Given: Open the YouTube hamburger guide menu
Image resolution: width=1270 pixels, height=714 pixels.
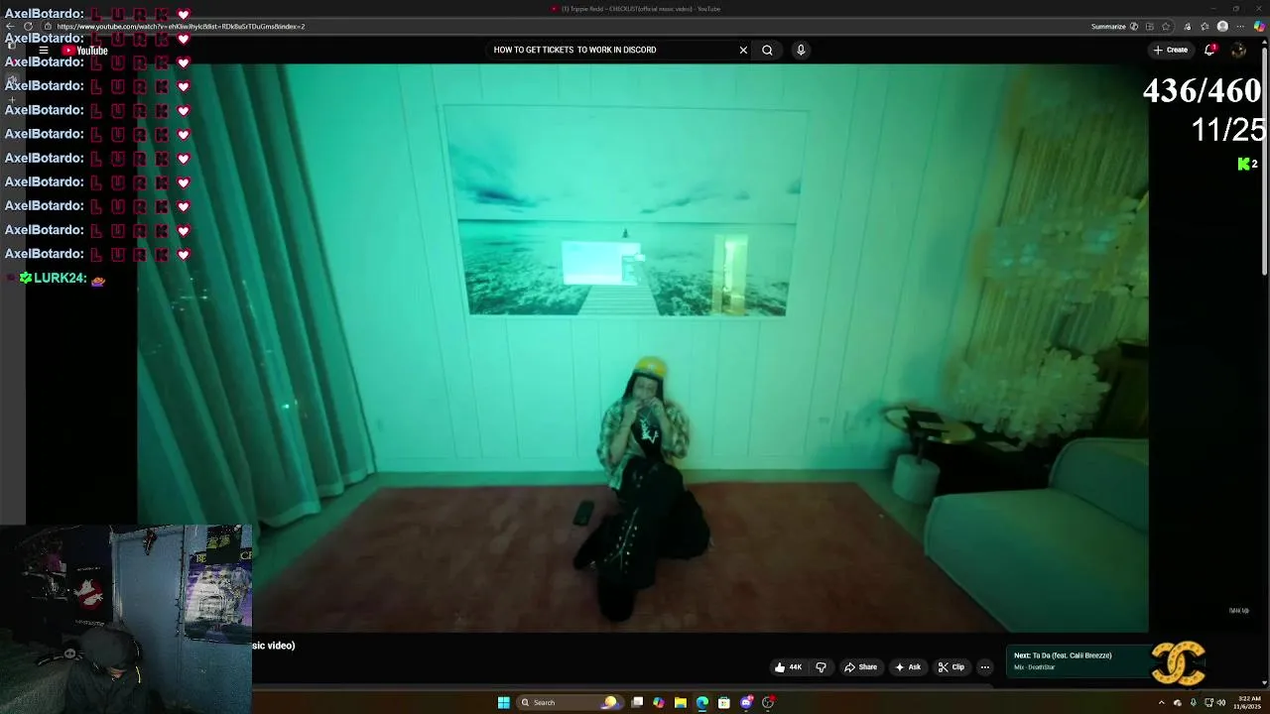Looking at the screenshot, I should (44, 50).
